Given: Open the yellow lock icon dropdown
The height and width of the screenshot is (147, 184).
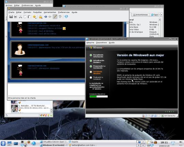Looking at the screenshot, I should pyautogui.click(x=41, y=17).
